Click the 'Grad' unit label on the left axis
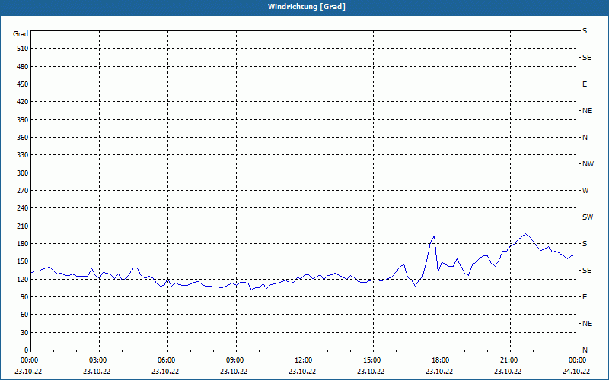609x380 pixels. click(x=21, y=34)
